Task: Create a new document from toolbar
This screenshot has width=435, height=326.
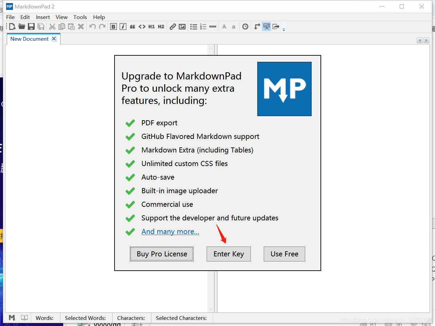Action: click(x=12, y=26)
